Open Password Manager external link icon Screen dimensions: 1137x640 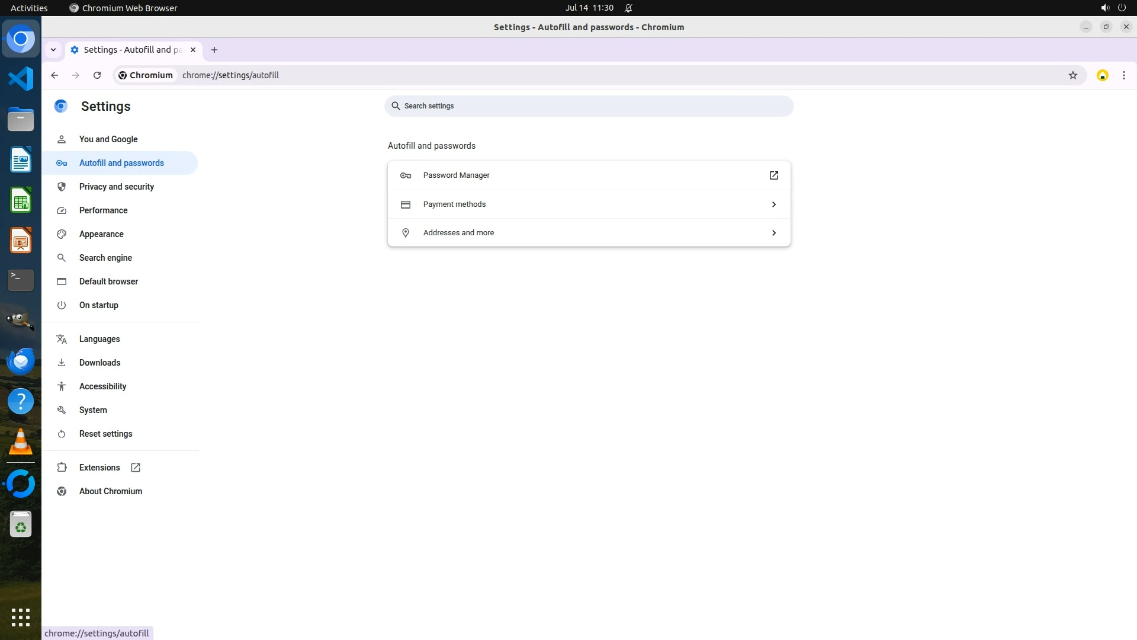(x=773, y=175)
